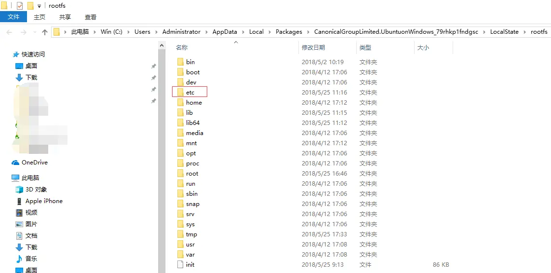This screenshot has width=551, height=273.
Task: Select the usr folder name
Action: (x=190, y=245)
